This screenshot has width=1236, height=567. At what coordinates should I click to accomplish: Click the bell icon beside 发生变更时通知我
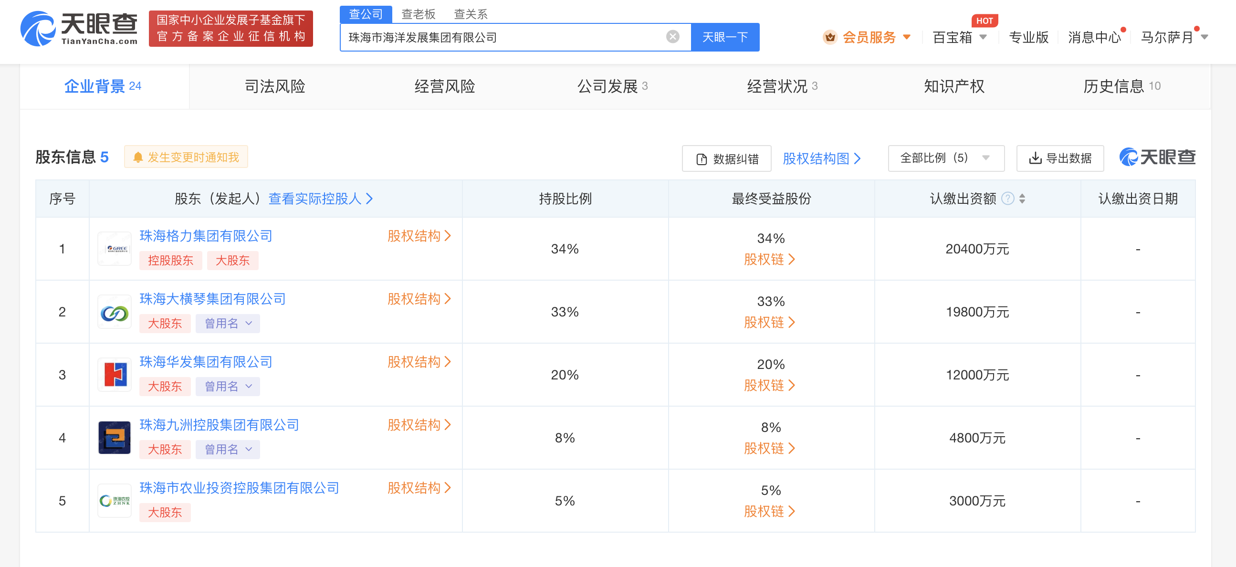click(139, 157)
